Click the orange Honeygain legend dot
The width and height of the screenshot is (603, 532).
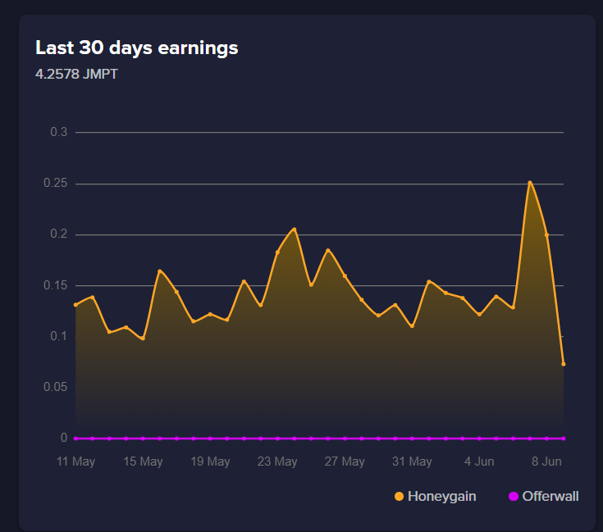(400, 496)
